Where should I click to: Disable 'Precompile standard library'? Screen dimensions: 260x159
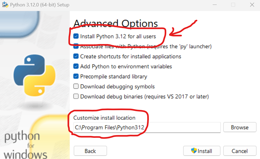coord(75,76)
